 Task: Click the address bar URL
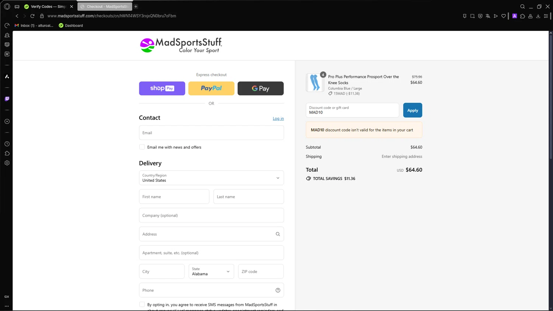point(112,16)
